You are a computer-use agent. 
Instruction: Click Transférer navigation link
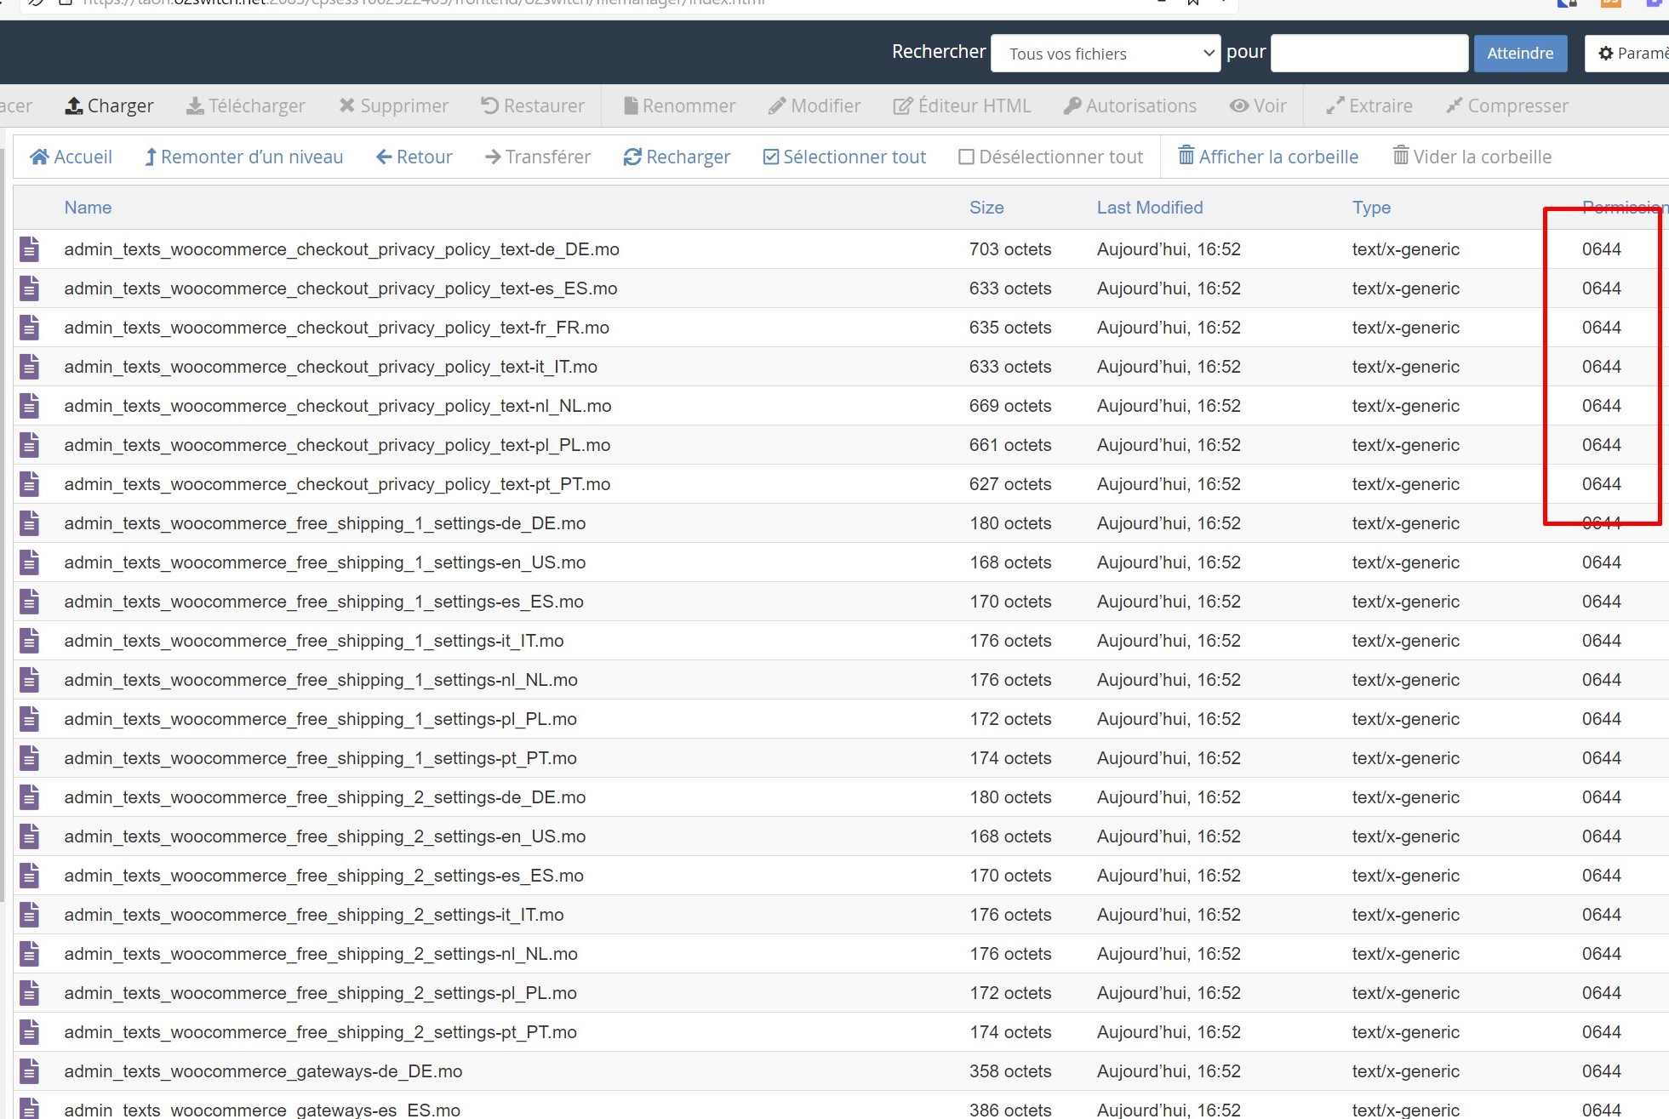[538, 157]
